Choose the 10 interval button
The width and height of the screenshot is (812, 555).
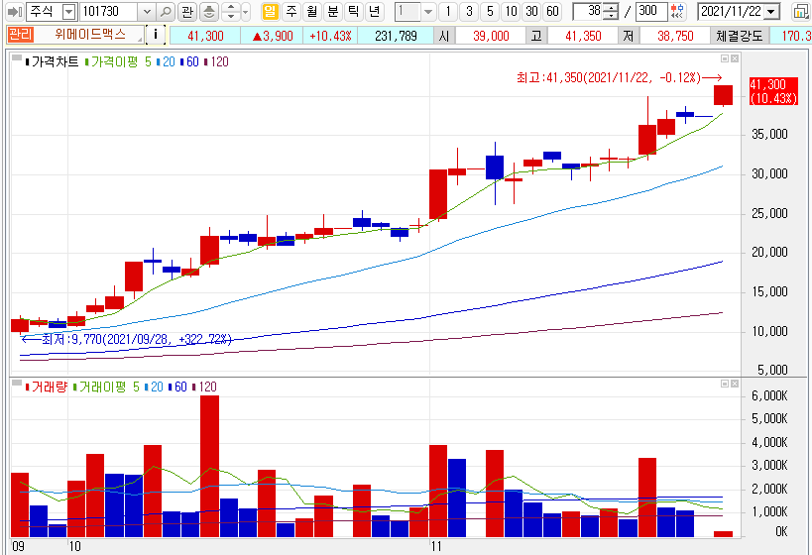coord(512,11)
